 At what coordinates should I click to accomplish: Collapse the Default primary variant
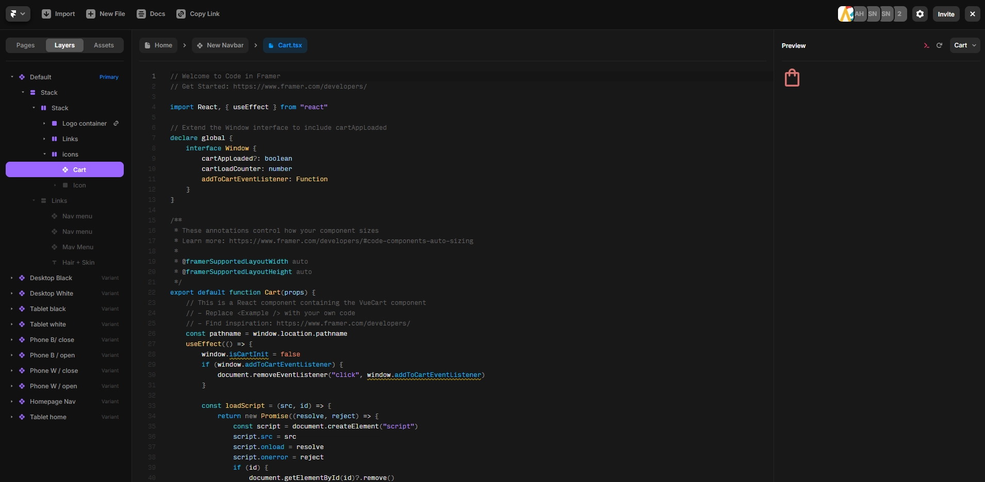pyautogui.click(x=12, y=77)
